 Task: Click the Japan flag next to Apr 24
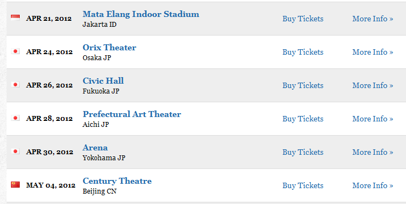coord(15,51)
